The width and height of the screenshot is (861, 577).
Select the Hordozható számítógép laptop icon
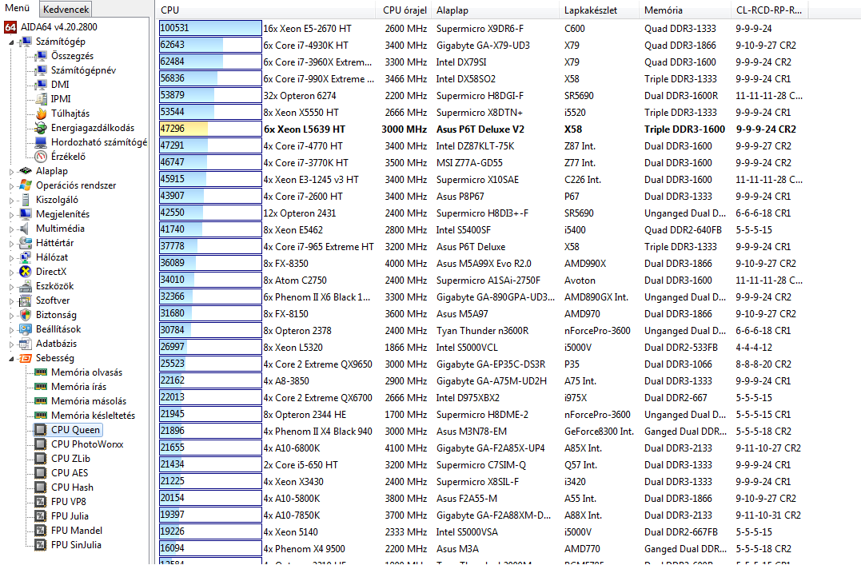[41, 142]
